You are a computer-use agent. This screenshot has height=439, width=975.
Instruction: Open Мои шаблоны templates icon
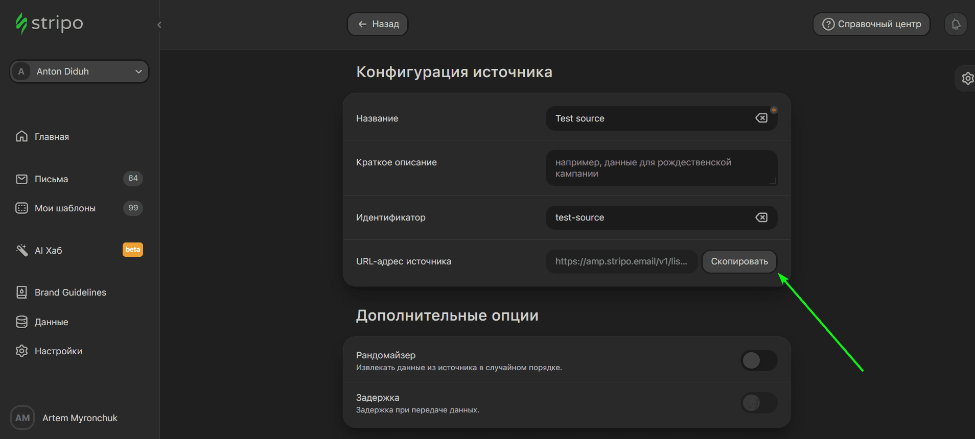coord(21,208)
